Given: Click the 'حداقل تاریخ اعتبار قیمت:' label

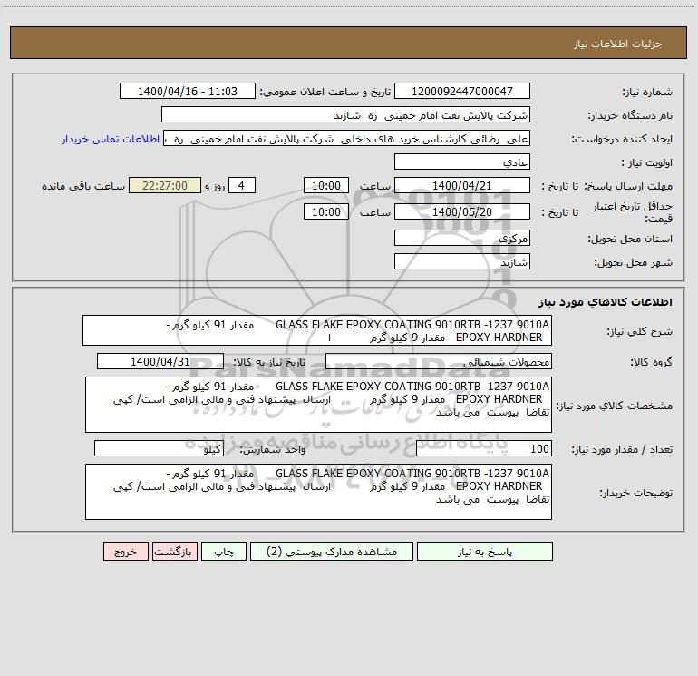Looking at the screenshot, I should click(632, 212).
